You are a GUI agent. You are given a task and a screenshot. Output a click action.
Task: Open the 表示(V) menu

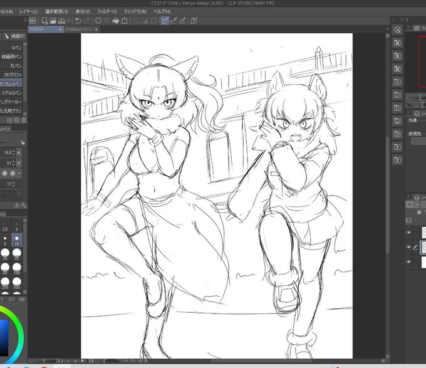click(x=83, y=11)
